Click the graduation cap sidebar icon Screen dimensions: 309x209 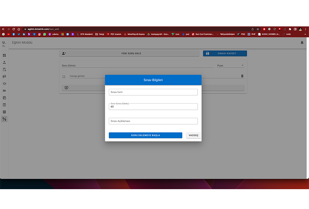[x=4, y=84]
